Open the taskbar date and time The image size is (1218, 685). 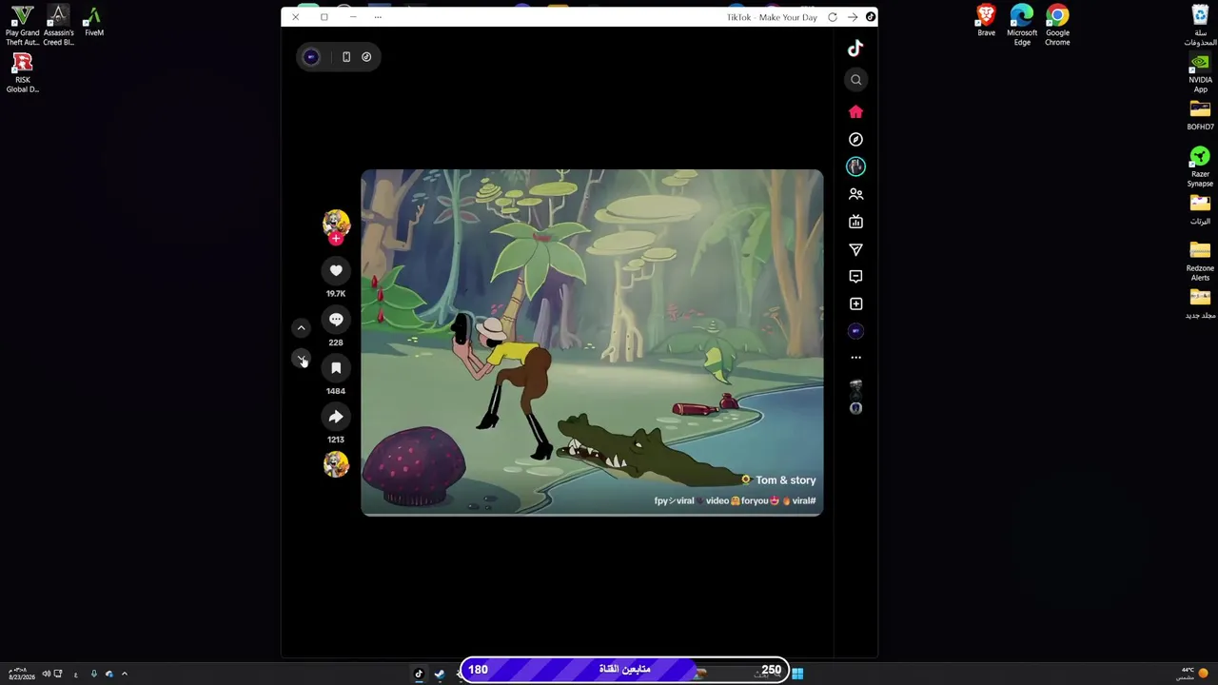[22, 674]
